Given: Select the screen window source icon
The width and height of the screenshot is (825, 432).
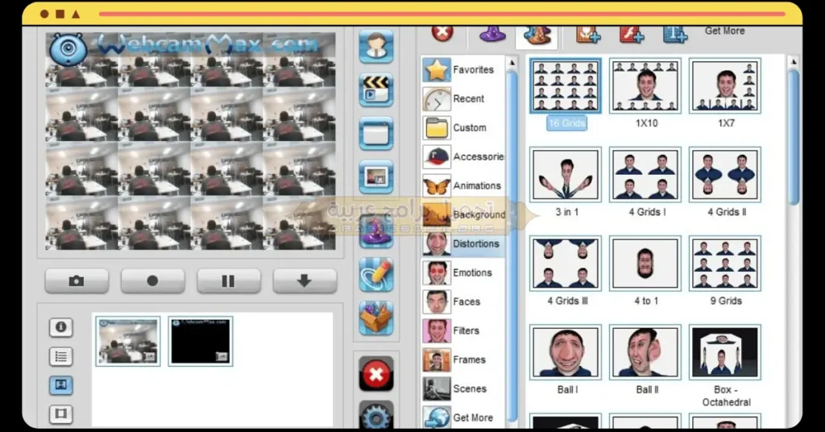Looking at the screenshot, I should (376, 134).
